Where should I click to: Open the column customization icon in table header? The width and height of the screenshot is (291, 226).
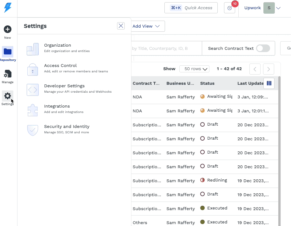pyautogui.click(x=269, y=83)
